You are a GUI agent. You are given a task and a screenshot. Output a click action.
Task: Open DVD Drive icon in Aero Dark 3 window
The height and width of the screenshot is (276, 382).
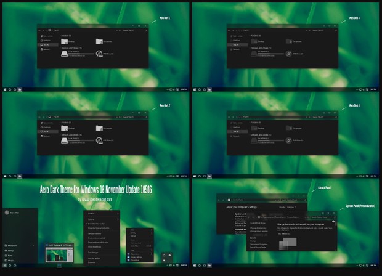point(289,54)
